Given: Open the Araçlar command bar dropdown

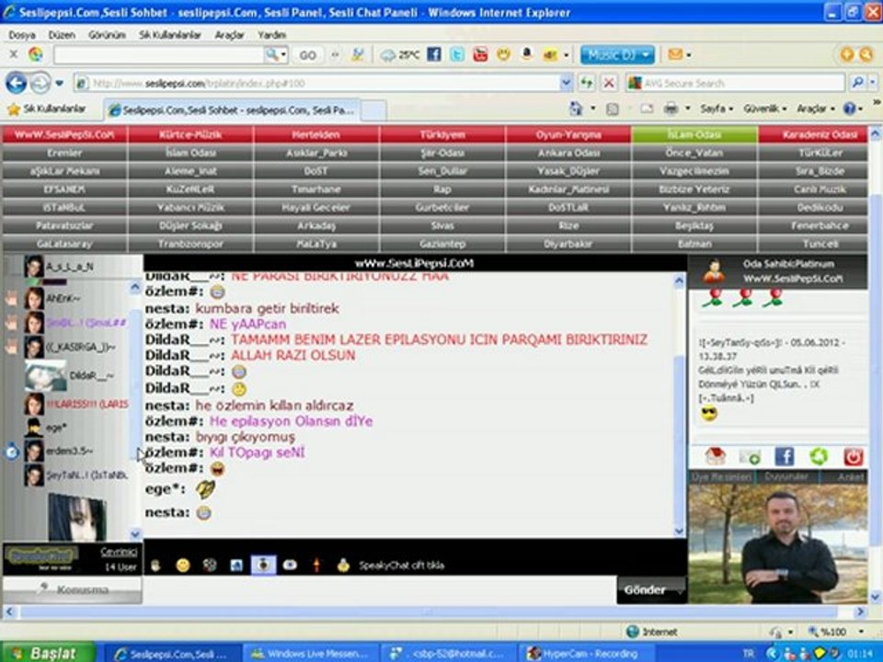Looking at the screenshot, I should coord(816,108).
